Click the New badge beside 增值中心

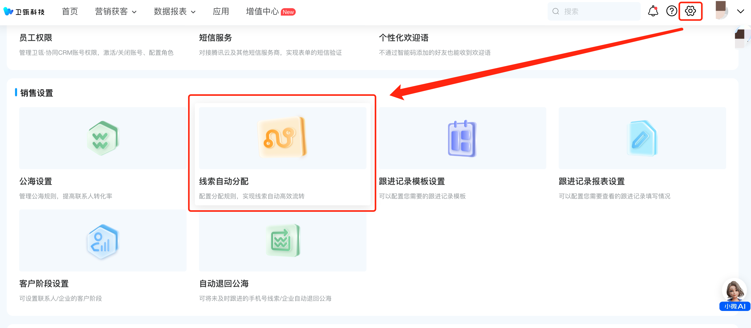pos(288,12)
